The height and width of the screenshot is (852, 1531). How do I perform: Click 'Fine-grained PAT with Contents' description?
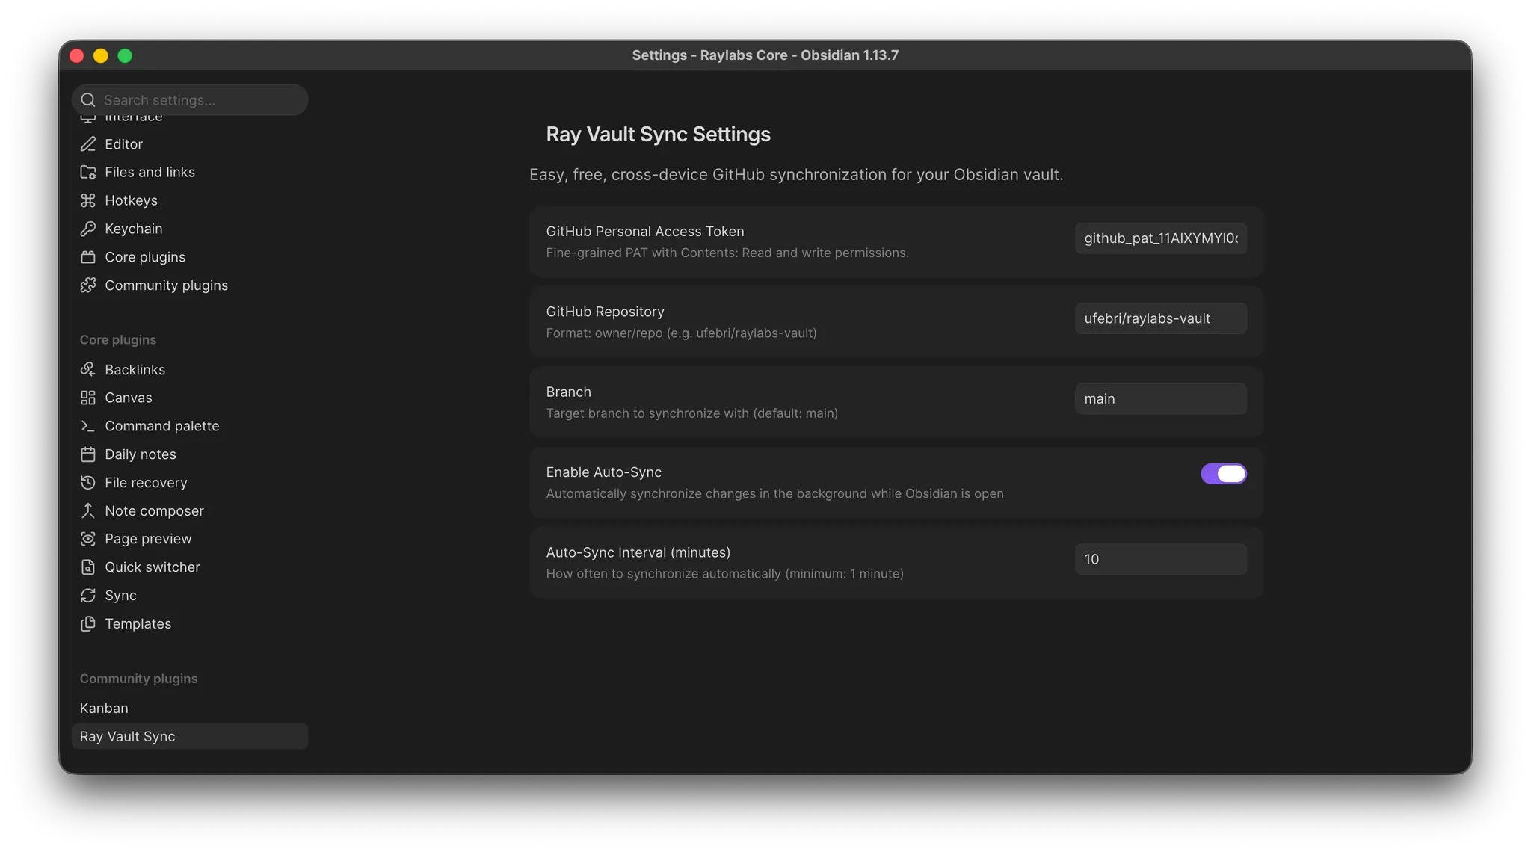click(x=727, y=253)
